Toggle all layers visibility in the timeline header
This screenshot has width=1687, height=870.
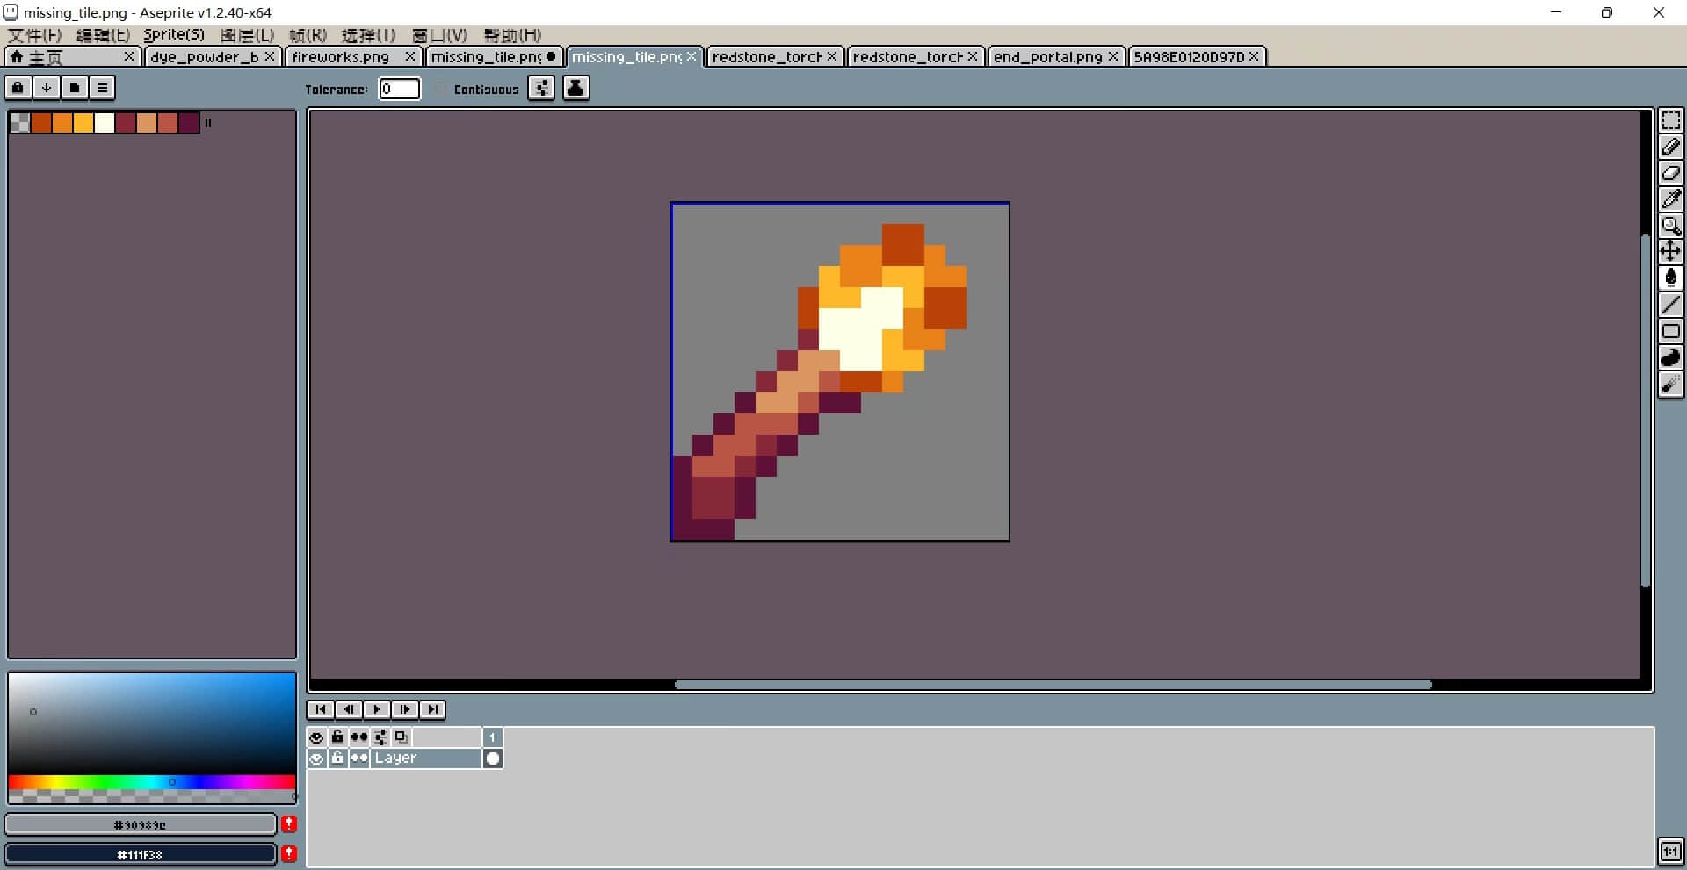pyautogui.click(x=316, y=737)
